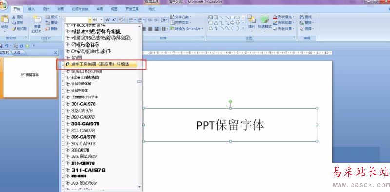Open Text Direction (文字方向) dropdown
The image size is (390, 192).
181,17
